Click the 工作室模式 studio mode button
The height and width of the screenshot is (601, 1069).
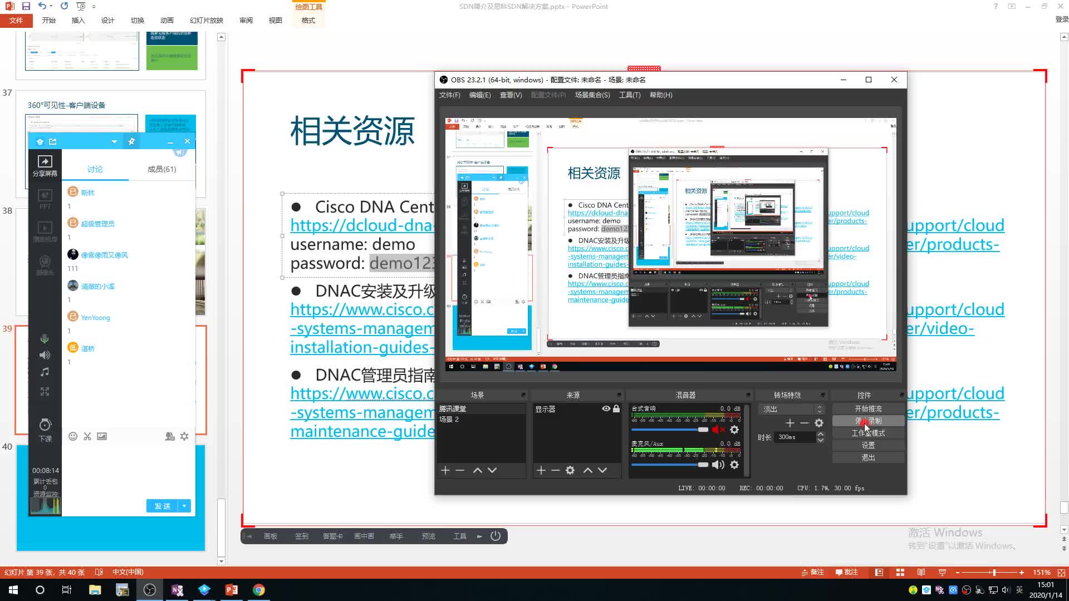tap(868, 433)
